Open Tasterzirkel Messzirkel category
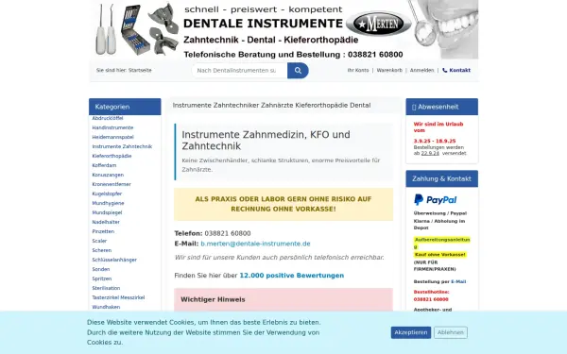This screenshot has width=567, height=354. pos(118,297)
